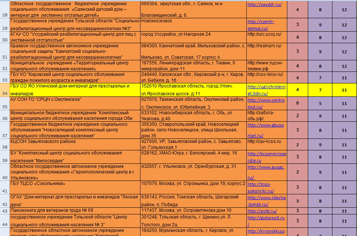This screenshot has width=357, height=236.
Task: Select the АУ СОН ТО "СРЦН с.Омутинское" cell
Action: (75, 103)
